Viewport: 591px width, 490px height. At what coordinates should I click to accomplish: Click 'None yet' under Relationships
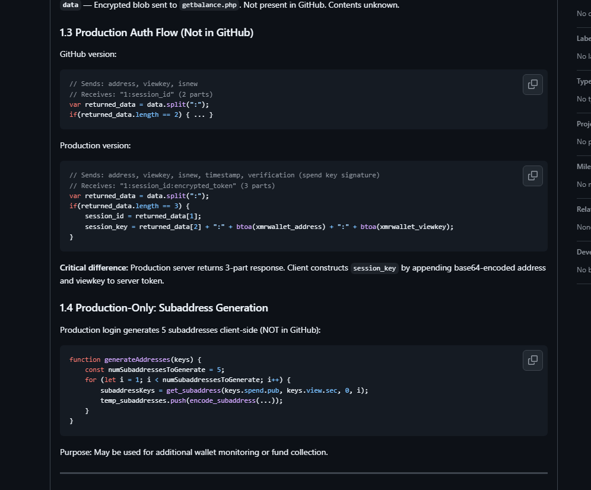583,227
